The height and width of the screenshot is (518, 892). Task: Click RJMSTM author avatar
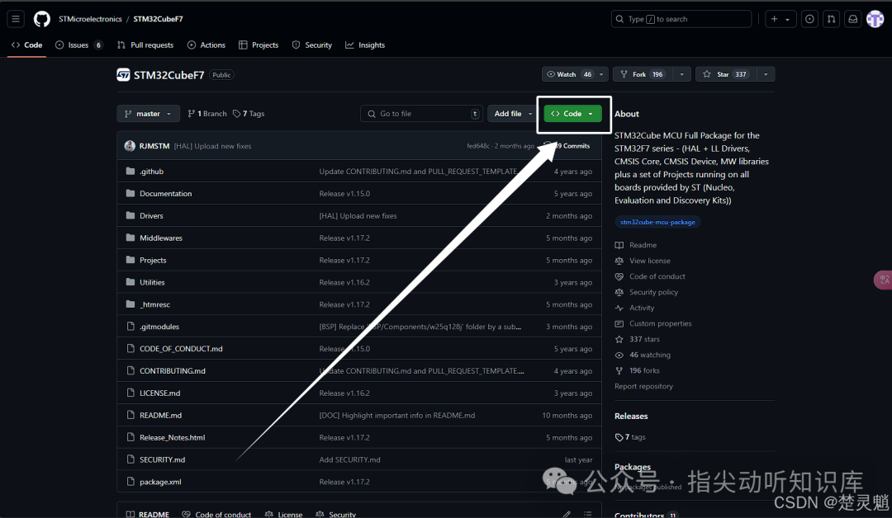[130, 146]
